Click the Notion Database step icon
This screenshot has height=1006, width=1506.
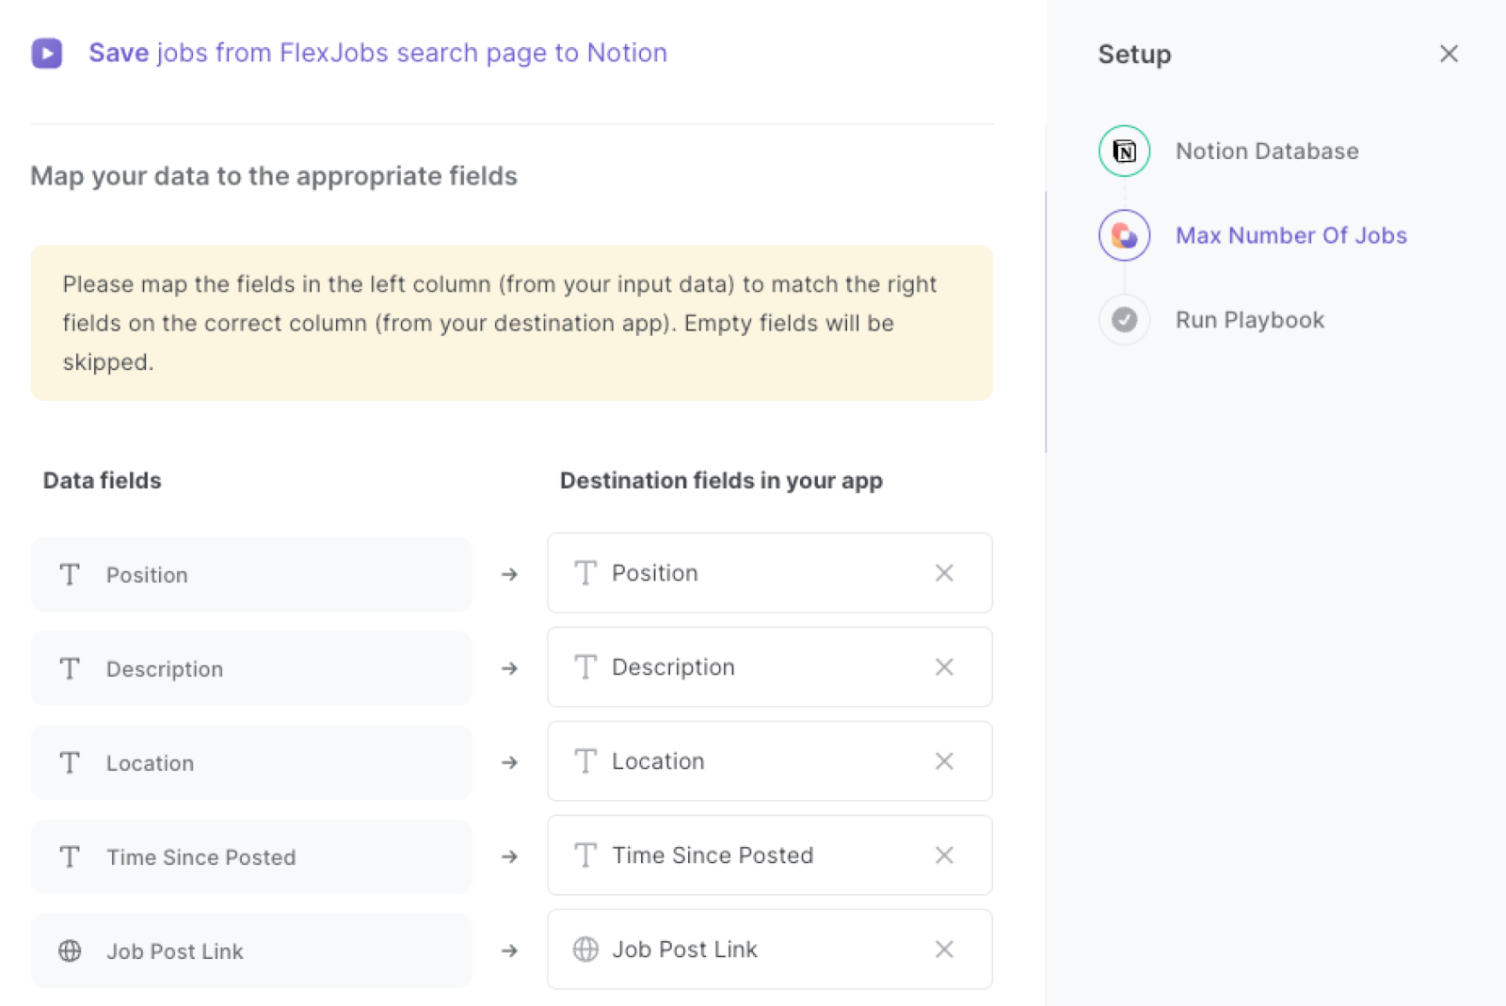coord(1124,151)
